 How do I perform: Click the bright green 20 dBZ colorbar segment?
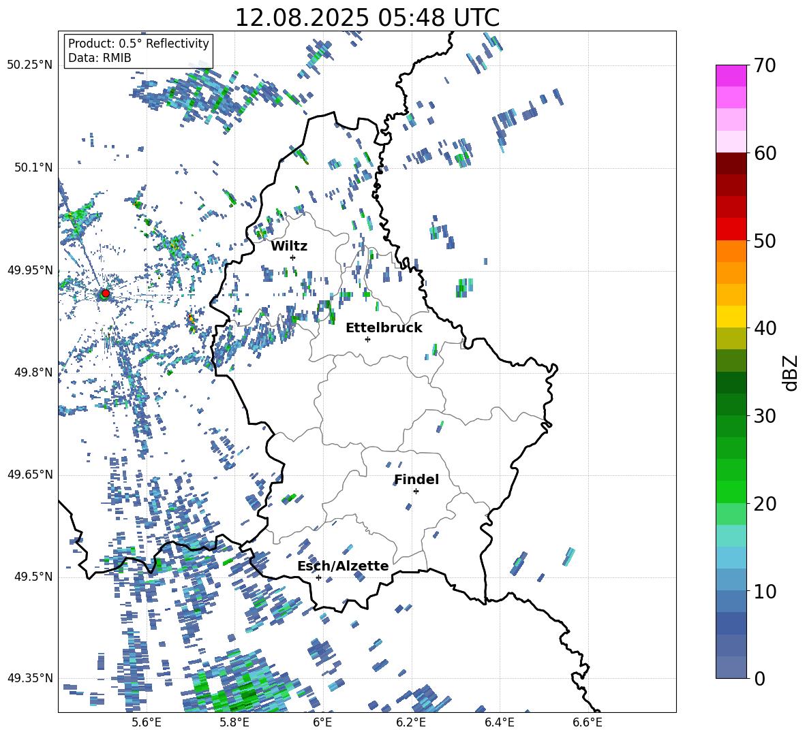coord(731,492)
